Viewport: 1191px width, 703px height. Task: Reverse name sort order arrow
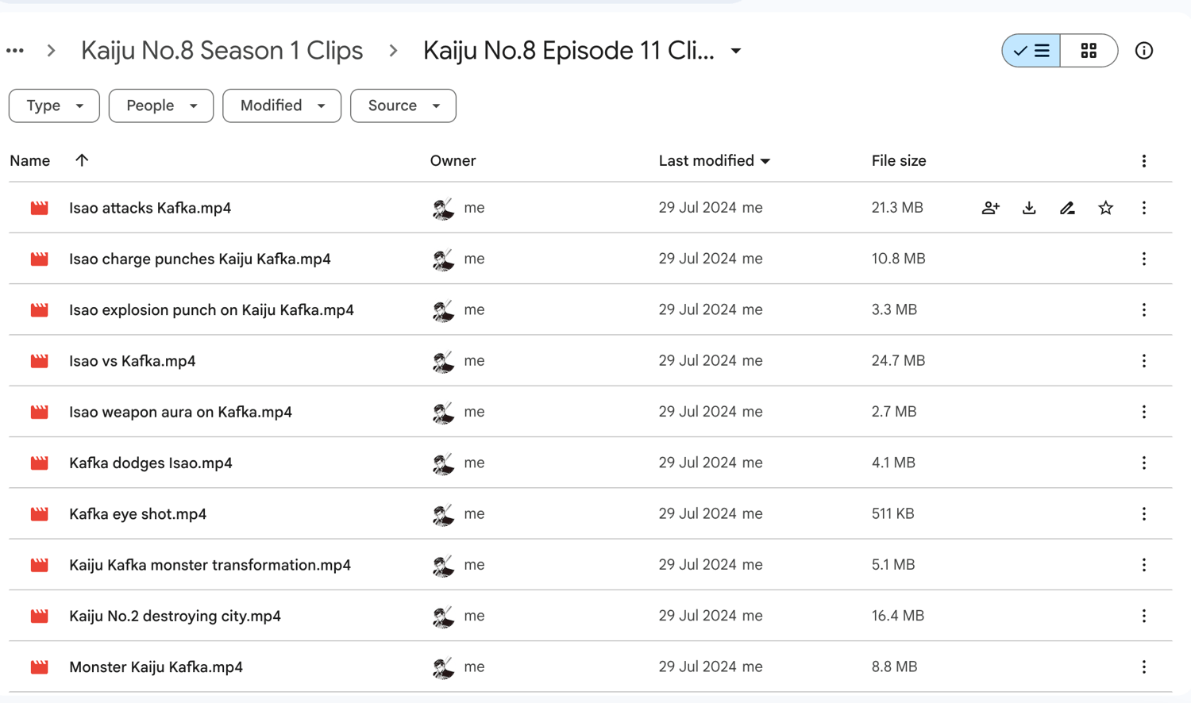(x=82, y=160)
